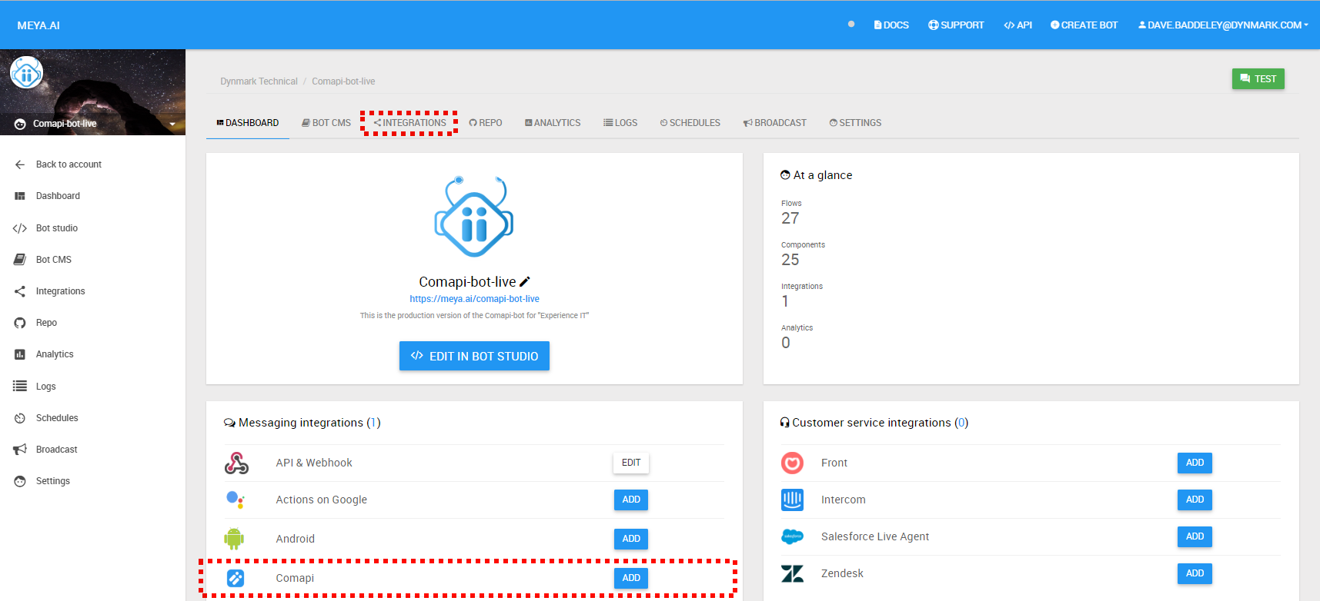Click the Intercom logo icon

792,500
